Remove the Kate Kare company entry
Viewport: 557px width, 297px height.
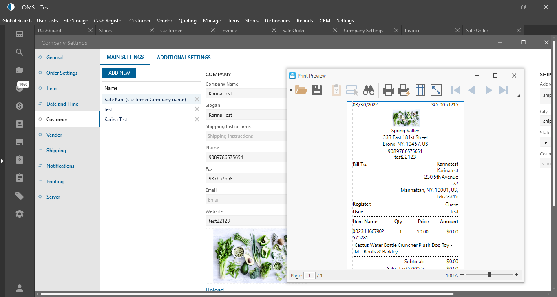[x=197, y=100]
